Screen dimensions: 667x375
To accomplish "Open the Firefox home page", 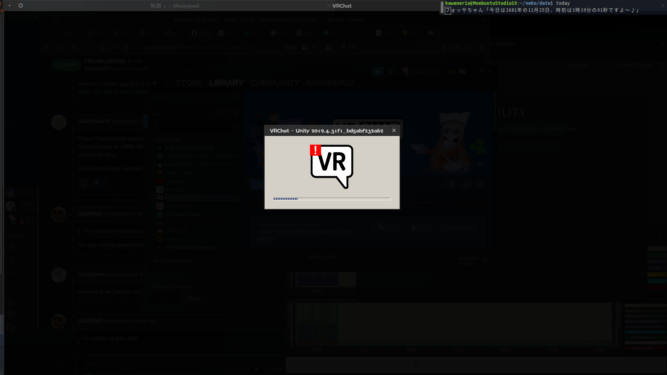I will (102, 48).
